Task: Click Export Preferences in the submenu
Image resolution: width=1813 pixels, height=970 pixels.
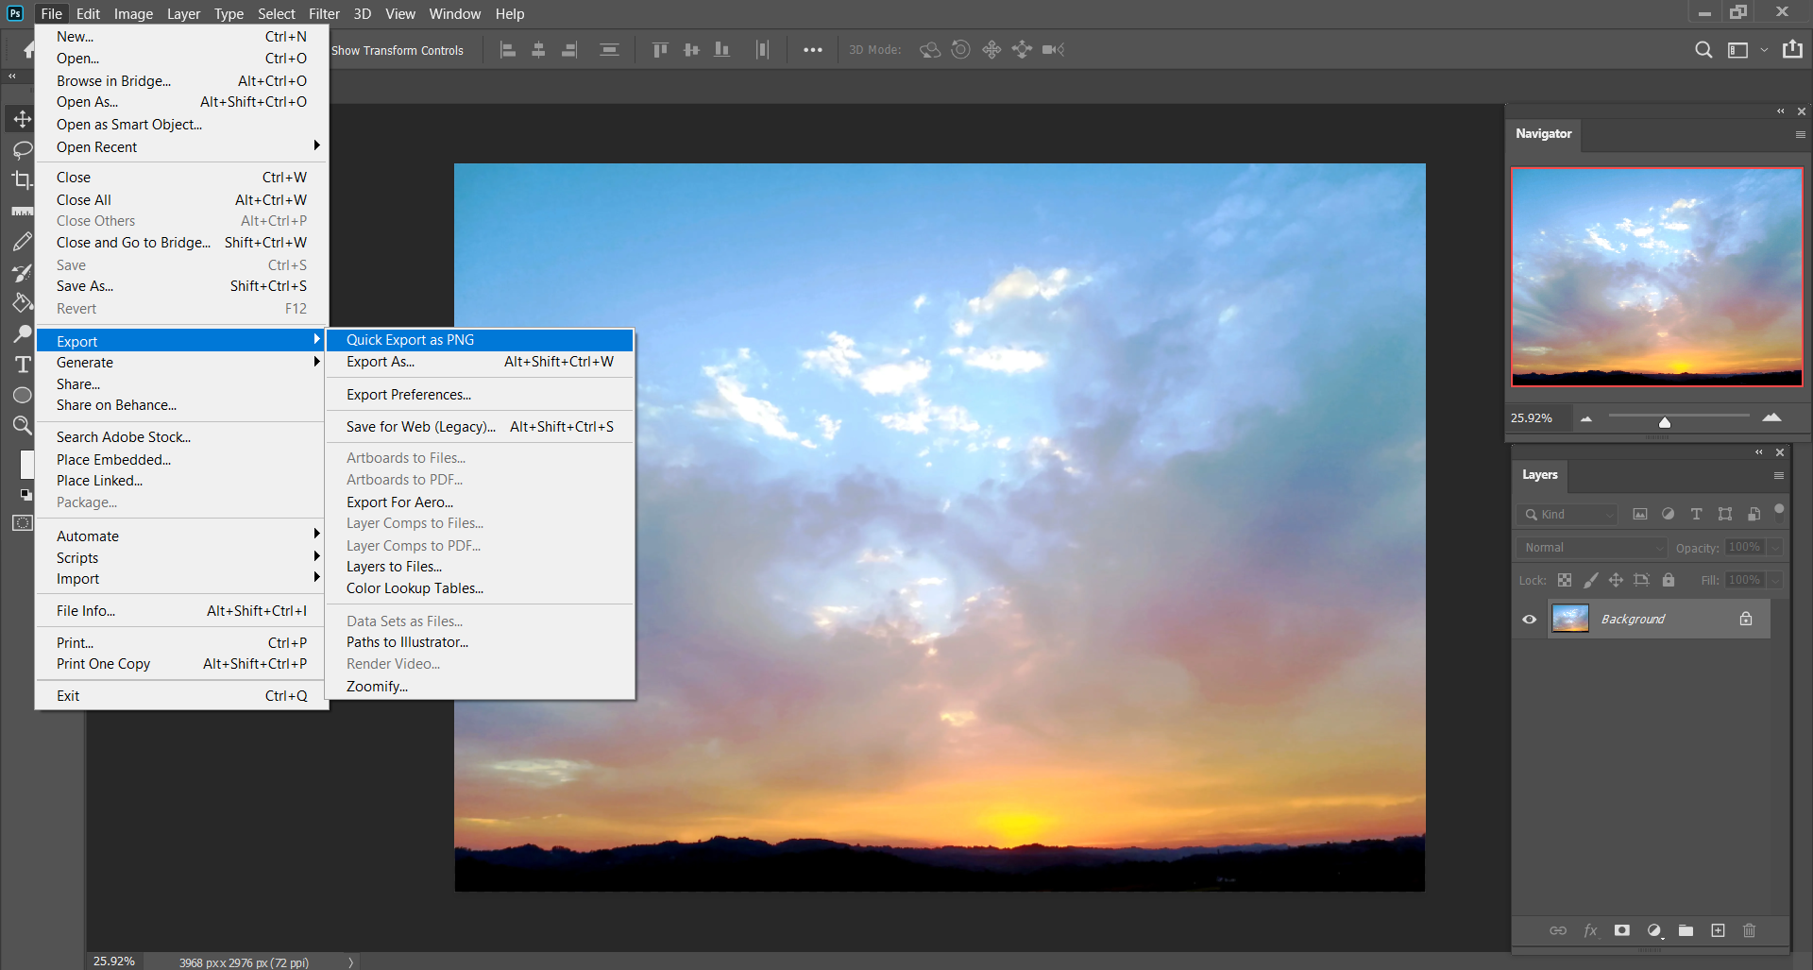Action: pos(409,395)
